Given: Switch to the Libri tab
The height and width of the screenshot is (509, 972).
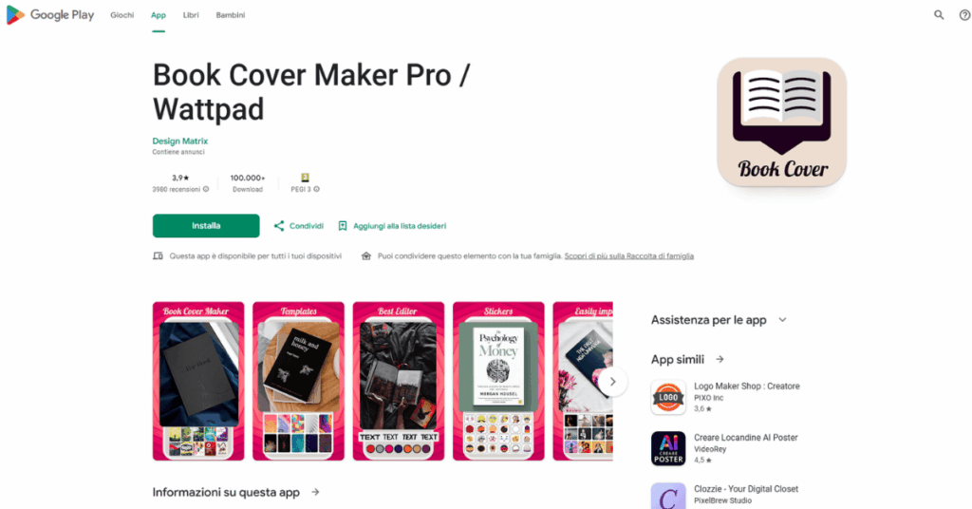Looking at the screenshot, I should (x=191, y=15).
